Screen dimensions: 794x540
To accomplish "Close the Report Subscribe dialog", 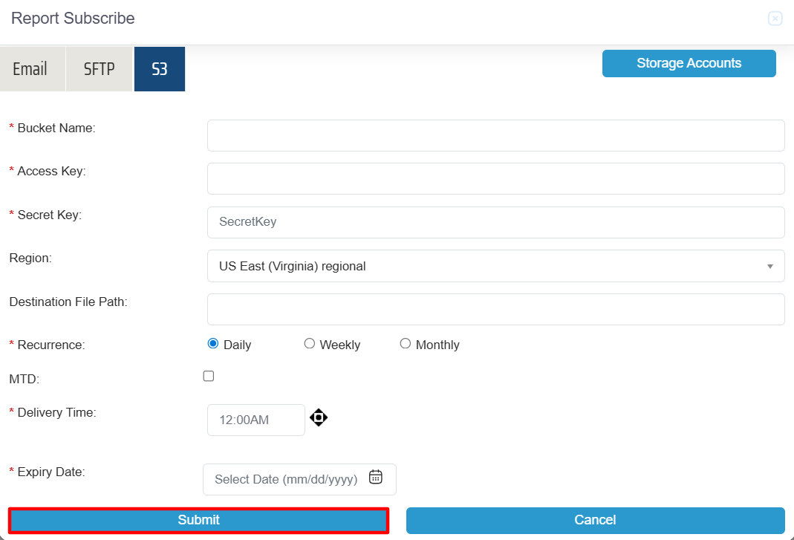I will 775,19.
